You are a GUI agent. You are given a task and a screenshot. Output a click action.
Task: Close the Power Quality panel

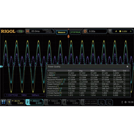(x=127, y=66)
